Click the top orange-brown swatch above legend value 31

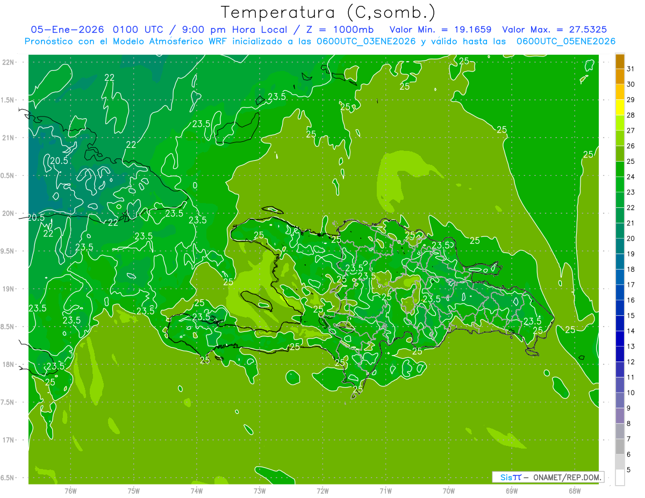tap(620, 61)
